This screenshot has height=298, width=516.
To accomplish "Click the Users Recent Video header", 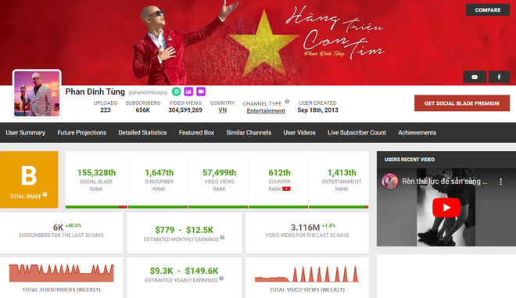I will click(x=410, y=160).
